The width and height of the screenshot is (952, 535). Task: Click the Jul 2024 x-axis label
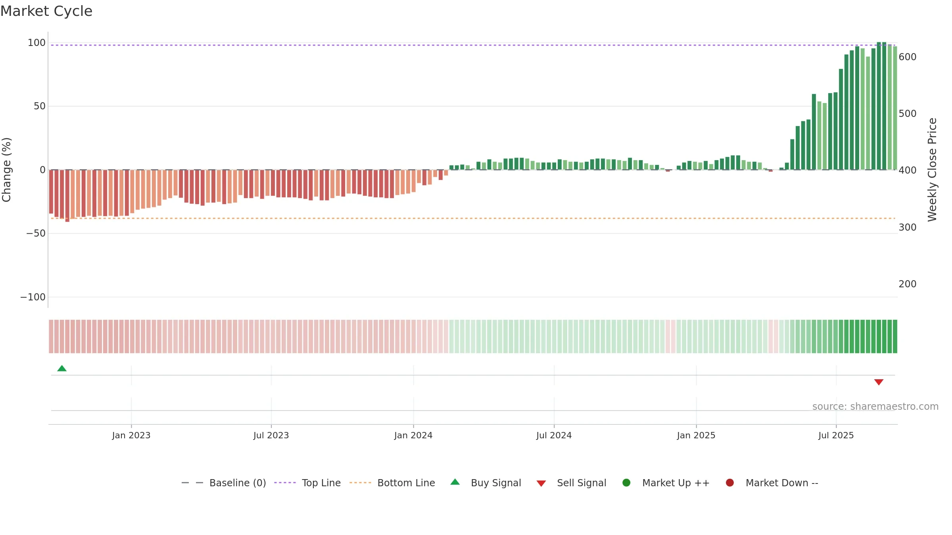point(554,436)
